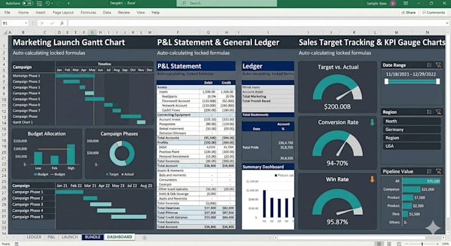Toggle multi-select on Date Range slicer
The width and height of the screenshot is (451, 246).
429,65
